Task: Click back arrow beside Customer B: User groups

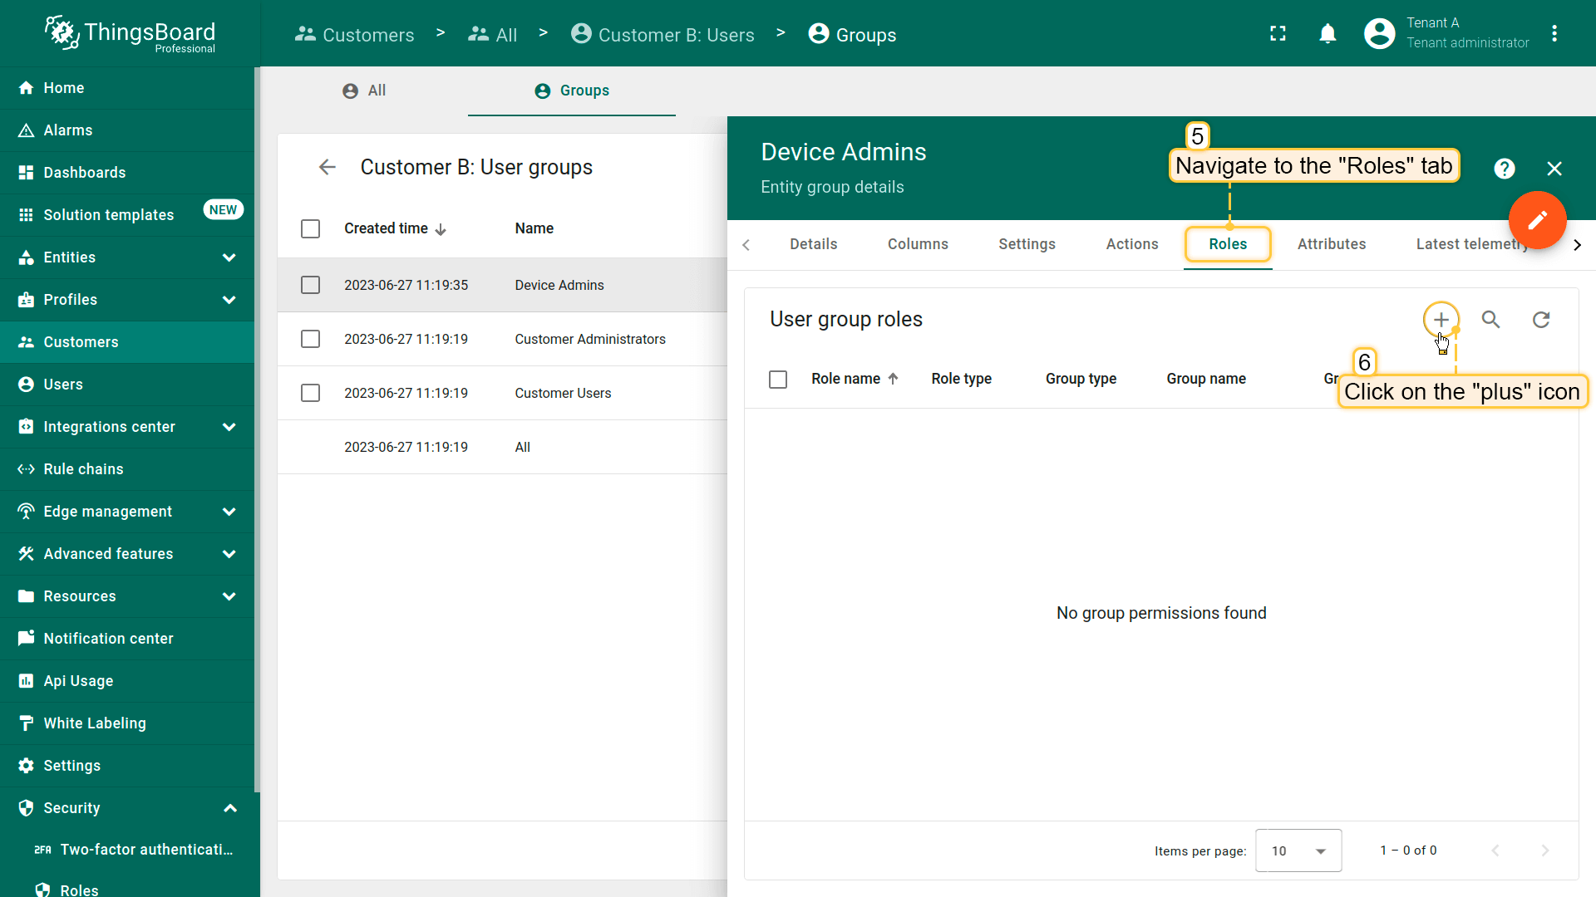Action: pyautogui.click(x=327, y=167)
